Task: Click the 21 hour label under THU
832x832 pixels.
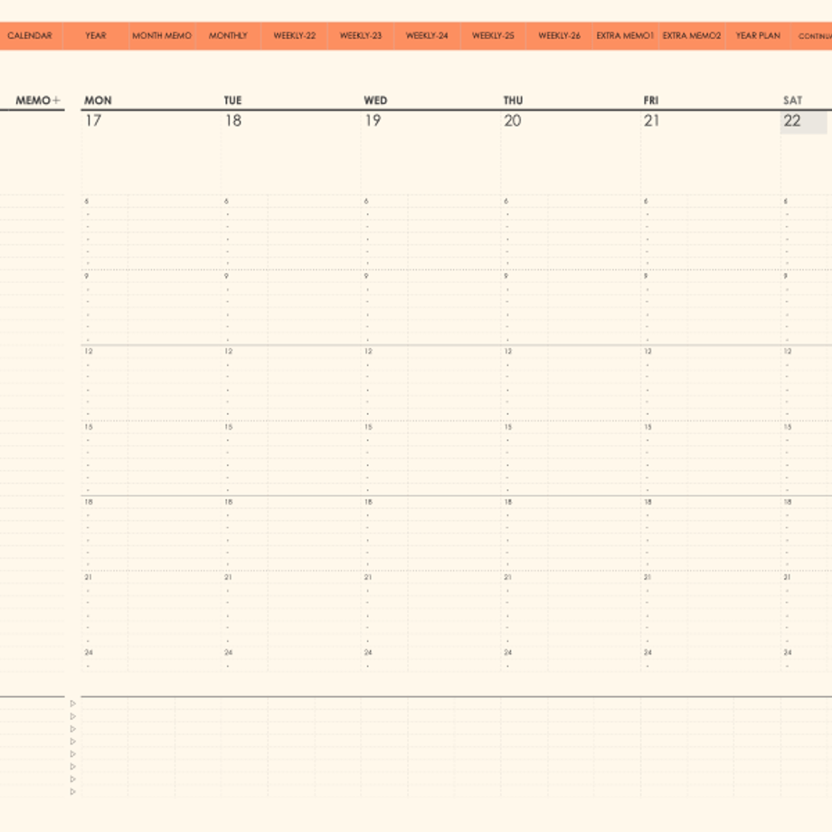Action: click(x=508, y=577)
